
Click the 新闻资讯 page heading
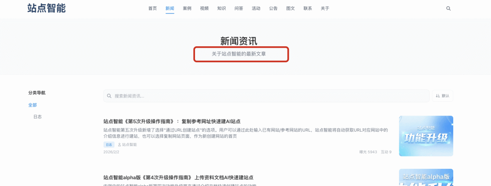pos(239,42)
